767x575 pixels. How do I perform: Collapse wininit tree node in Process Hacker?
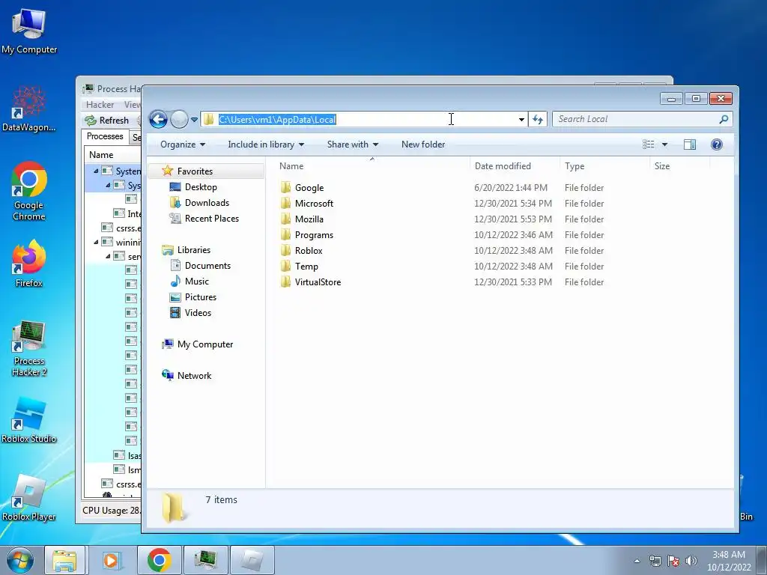96,242
